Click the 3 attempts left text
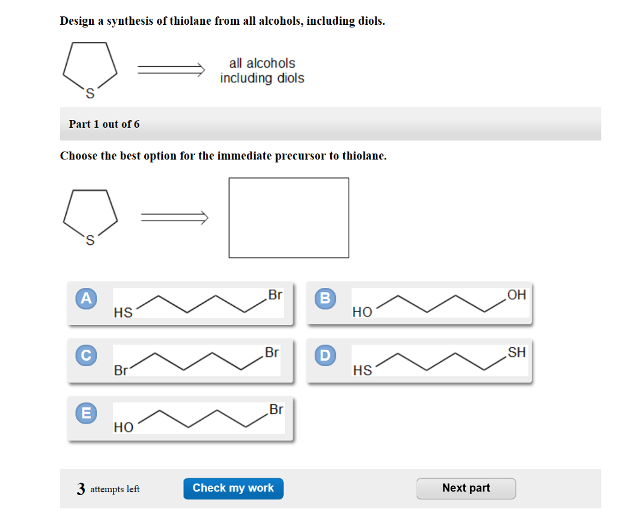This screenshot has width=621, height=517. [108, 489]
